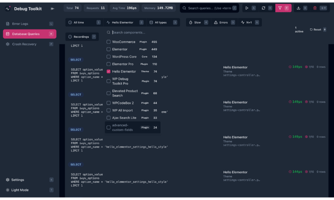This screenshot has height=200, width=334.
Task: Toggle the N+1 filter
Action: click(x=250, y=22)
